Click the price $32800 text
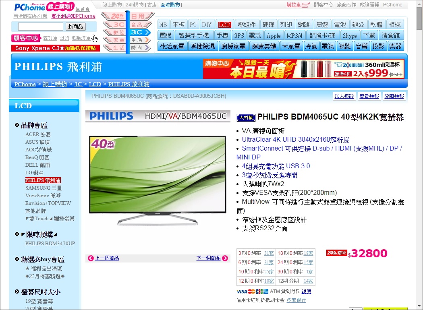Screen dimensions: 423x310 368,253
